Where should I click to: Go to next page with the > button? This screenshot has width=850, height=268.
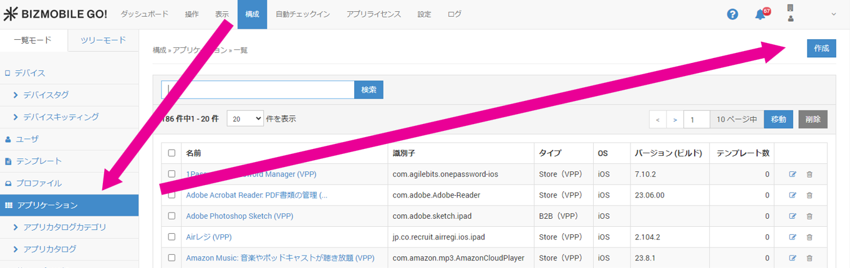coord(675,120)
